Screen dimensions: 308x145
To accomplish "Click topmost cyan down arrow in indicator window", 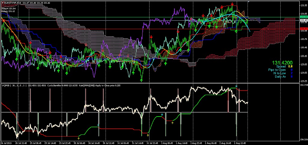I will click(x=236, y=86).
